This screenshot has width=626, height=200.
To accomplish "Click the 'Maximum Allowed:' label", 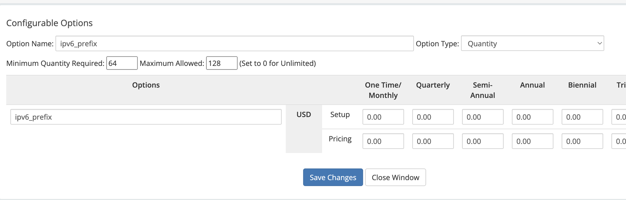I will coord(172,63).
